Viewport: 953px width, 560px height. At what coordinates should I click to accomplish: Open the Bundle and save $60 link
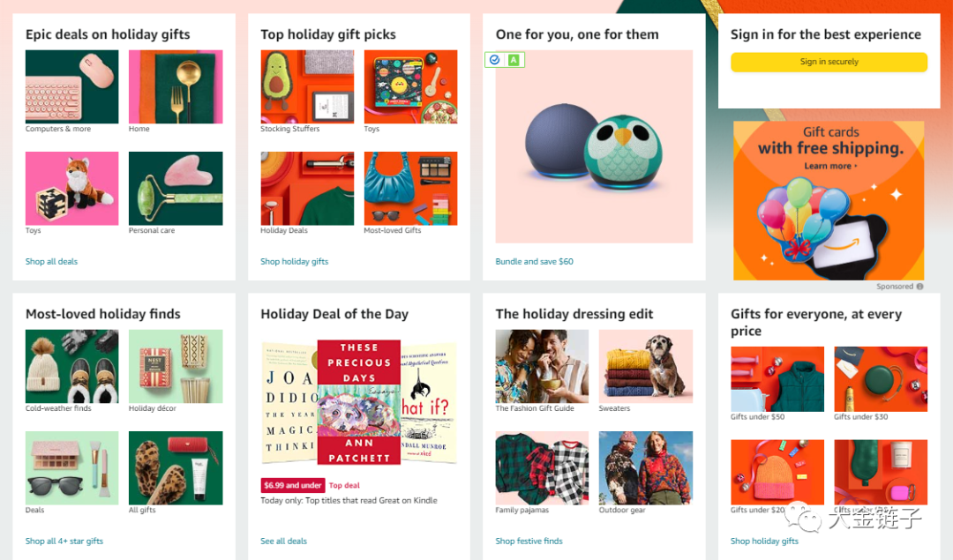pyautogui.click(x=534, y=262)
